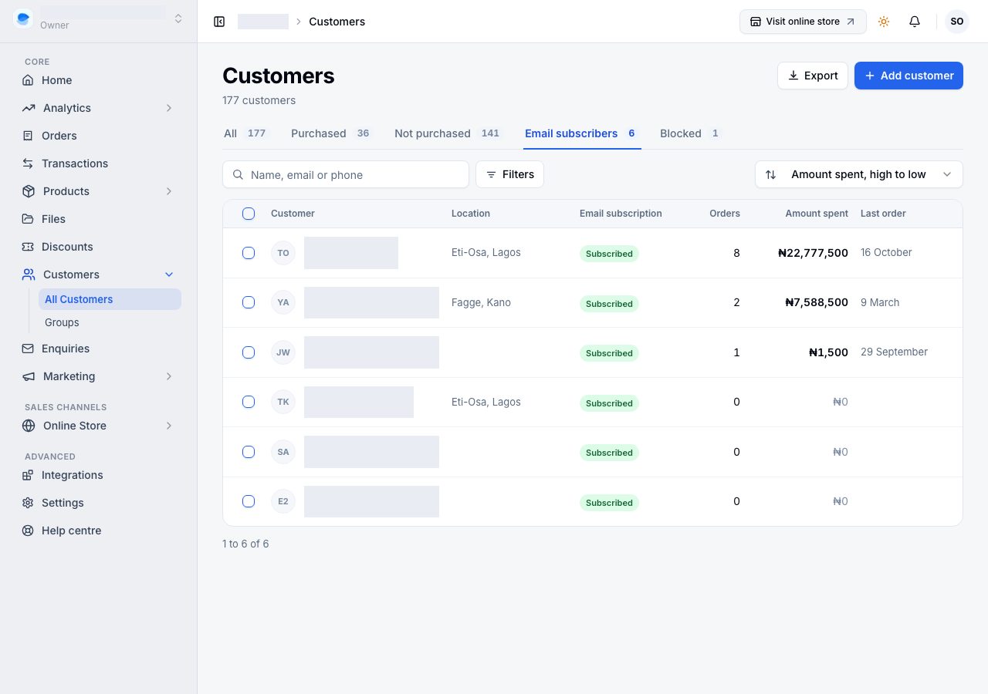The width and height of the screenshot is (988, 694).
Task: Click the store logo icon
Action: click(x=23, y=19)
